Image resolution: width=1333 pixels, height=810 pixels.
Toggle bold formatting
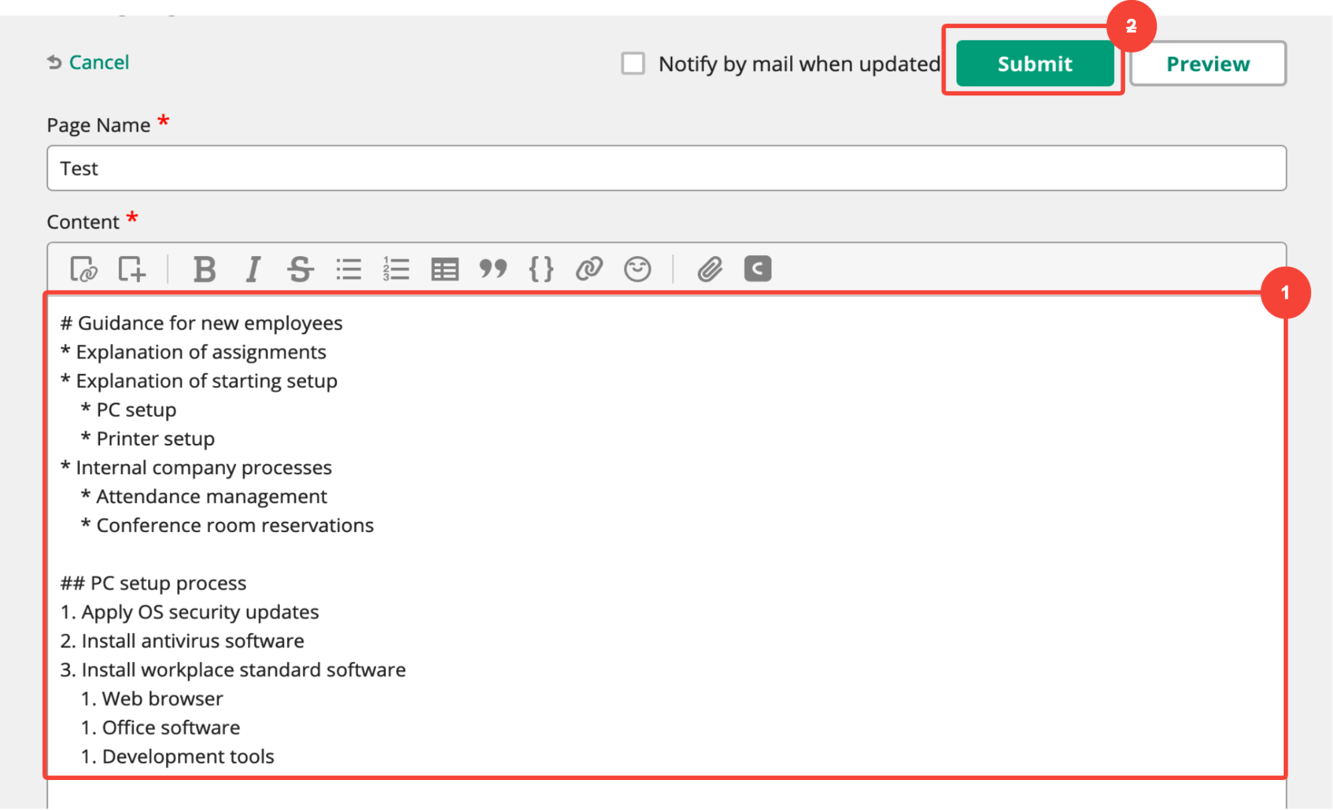point(204,269)
